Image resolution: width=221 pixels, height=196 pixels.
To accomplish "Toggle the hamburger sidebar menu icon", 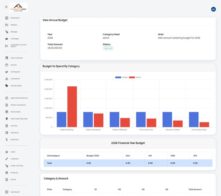I will [x=6, y=7].
